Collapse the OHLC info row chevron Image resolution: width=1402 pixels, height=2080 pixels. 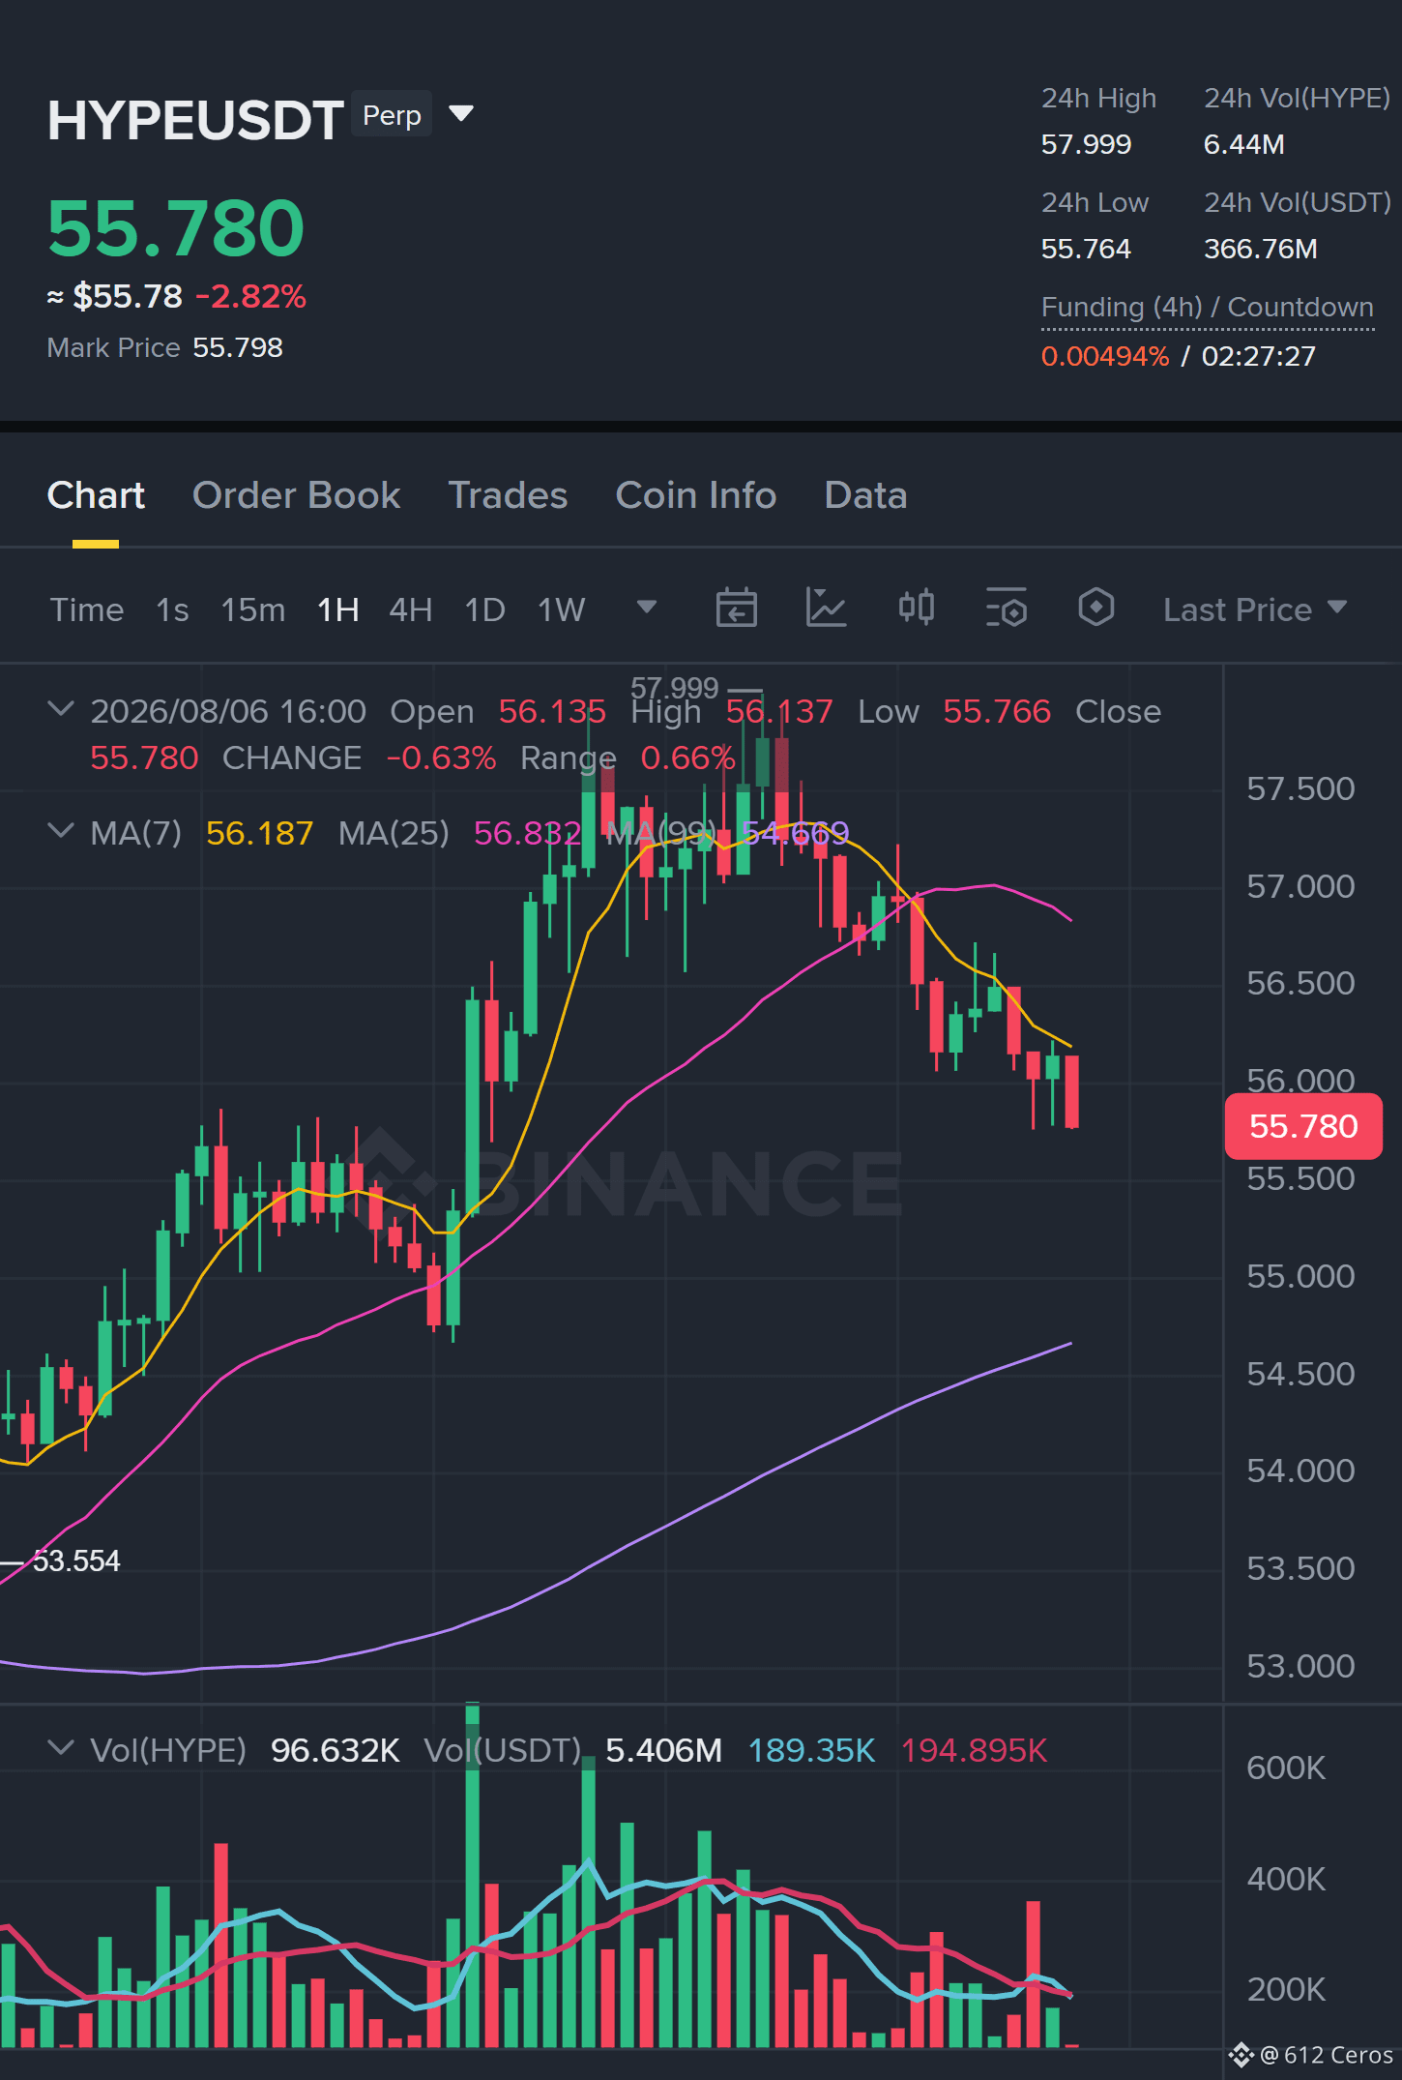click(x=61, y=709)
